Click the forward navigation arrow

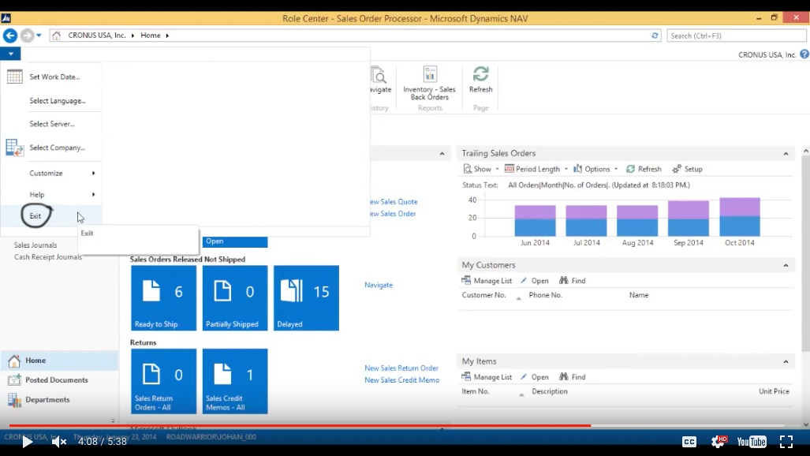(x=27, y=36)
